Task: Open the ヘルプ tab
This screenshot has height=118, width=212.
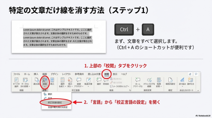Action: 124,74
